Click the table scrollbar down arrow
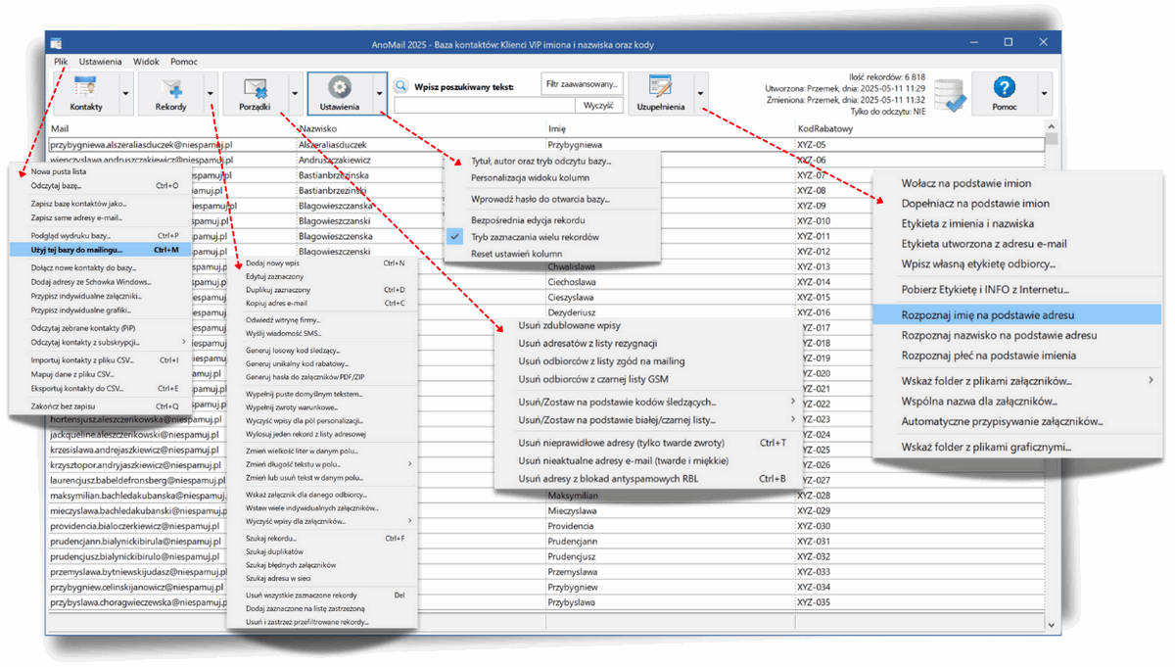1175x667 pixels. [1052, 624]
